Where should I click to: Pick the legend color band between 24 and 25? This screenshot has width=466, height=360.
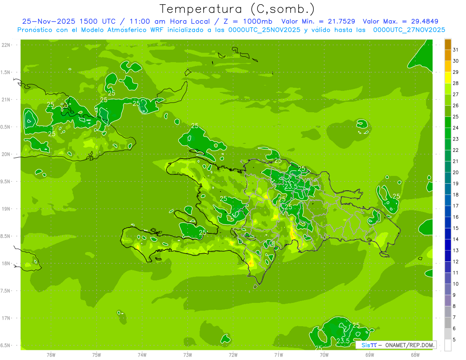tap(448, 122)
